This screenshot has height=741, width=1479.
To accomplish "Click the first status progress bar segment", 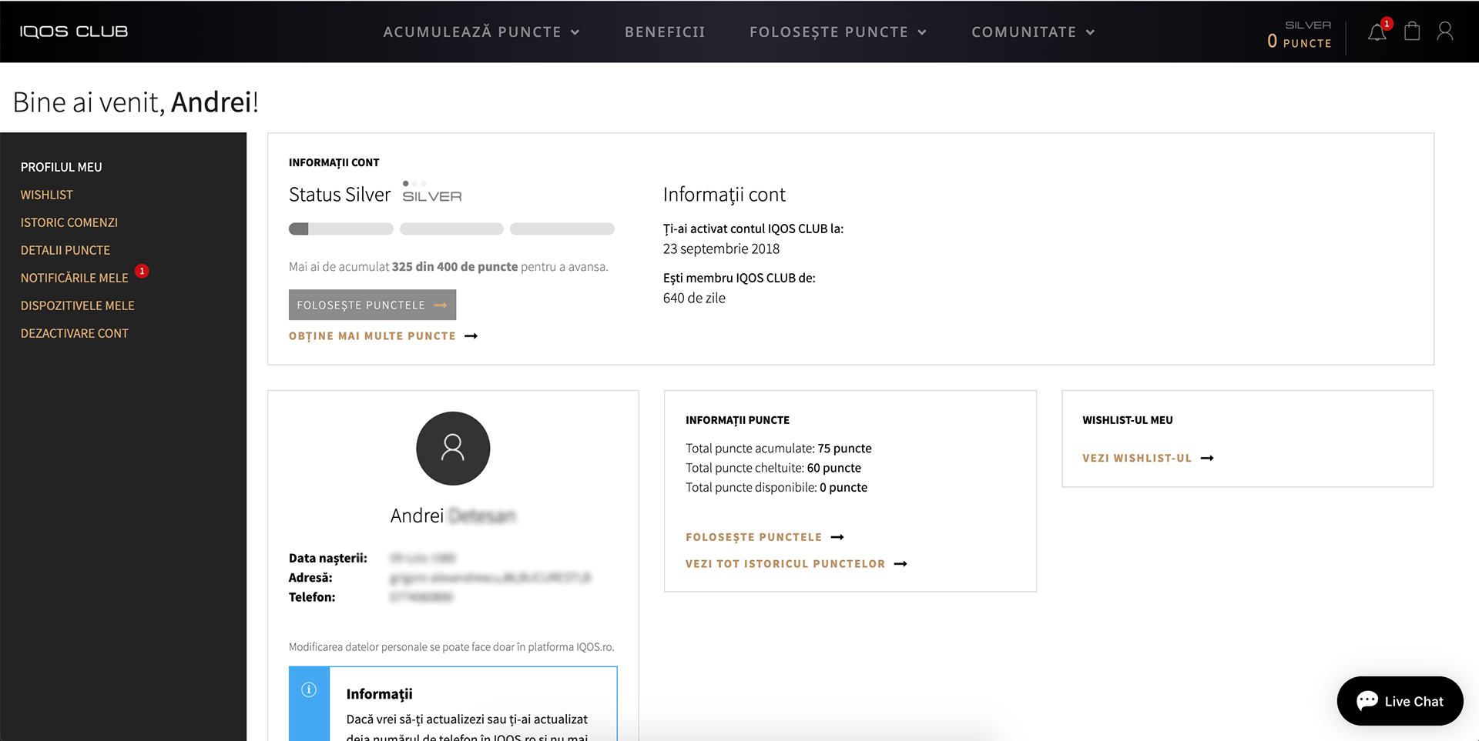I will pyautogui.click(x=341, y=229).
